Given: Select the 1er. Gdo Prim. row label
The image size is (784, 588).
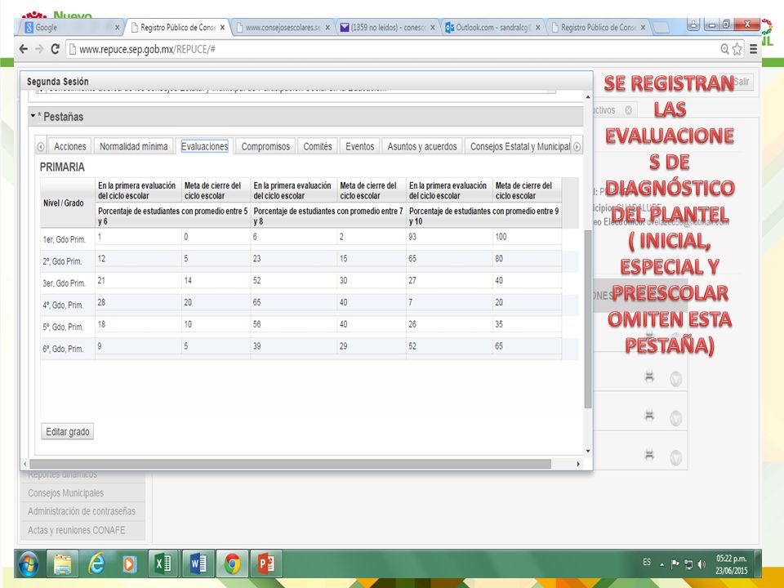Looking at the screenshot, I should [x=65, y=239].
